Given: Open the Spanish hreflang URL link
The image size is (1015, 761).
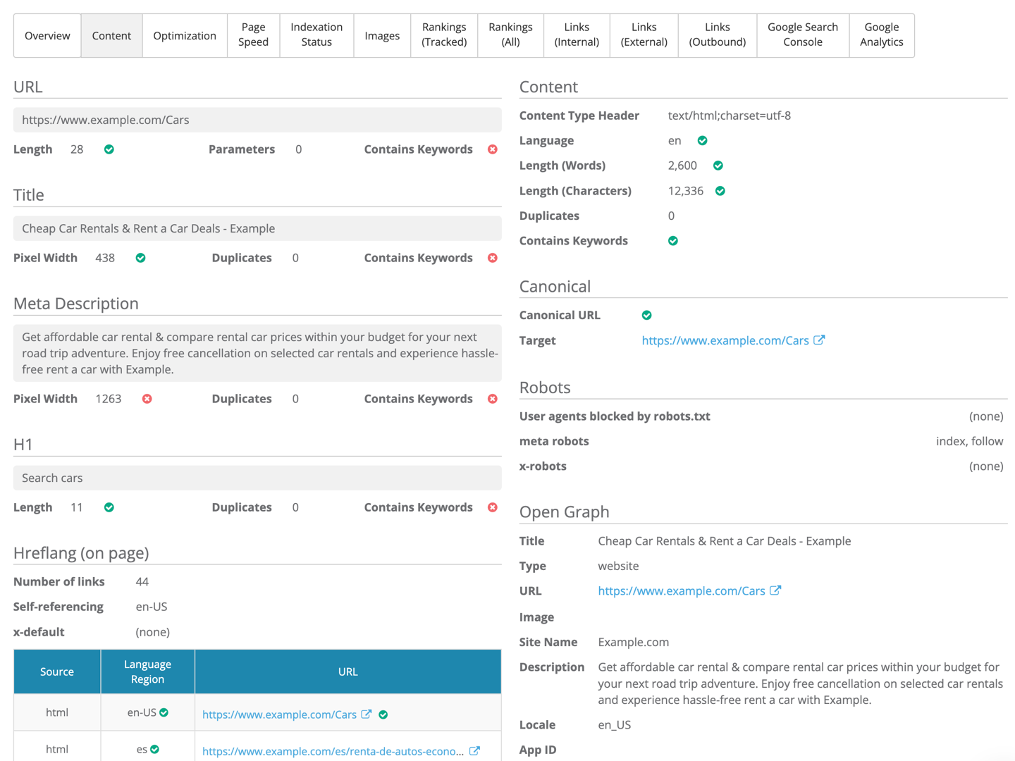Looking at the screenshot, I should point(333,751).
